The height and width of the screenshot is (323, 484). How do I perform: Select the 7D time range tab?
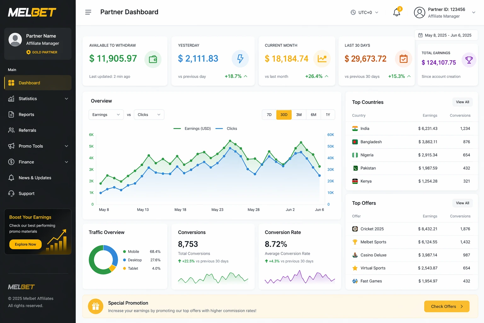coord(269,115)
